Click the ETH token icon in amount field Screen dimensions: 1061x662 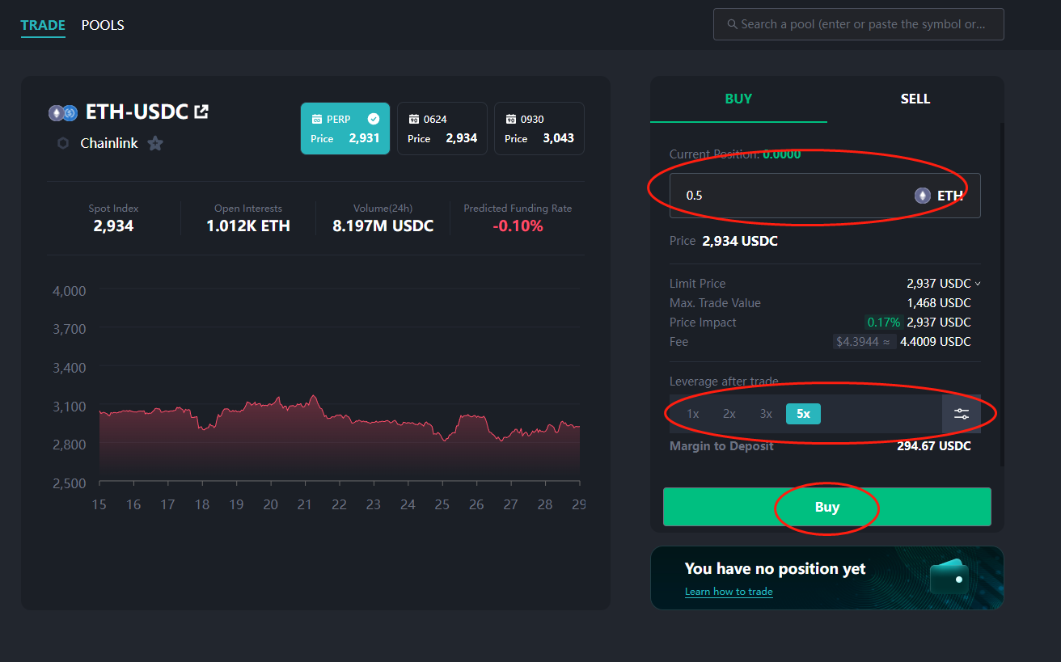click(922, 196)
